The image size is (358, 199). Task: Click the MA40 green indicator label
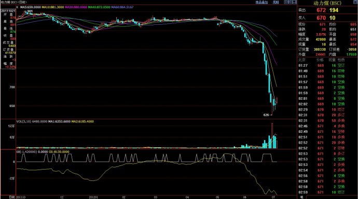click(x=99, y=7)
